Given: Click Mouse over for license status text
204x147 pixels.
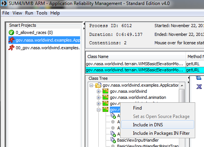Looking at the screenshot, I should pyautogui.click(x=179, y=43).
